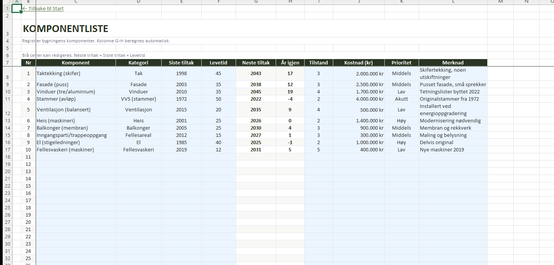Select the entire sheet via corner triangle
The height and width of the screenshot is (265, 554).
(6, 2)
